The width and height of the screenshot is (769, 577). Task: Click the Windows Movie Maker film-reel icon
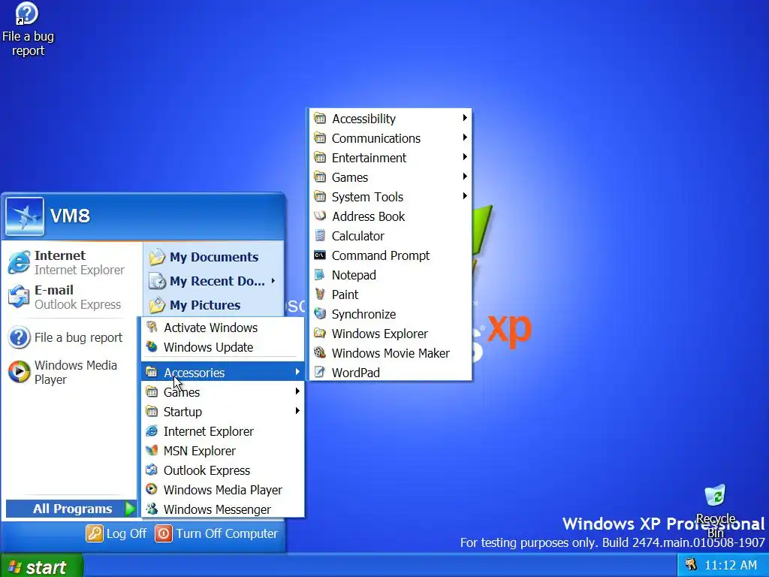coord(320,353)
